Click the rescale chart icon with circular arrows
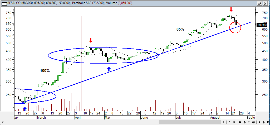This screenshot has width=270, height=125. (229, 122)
